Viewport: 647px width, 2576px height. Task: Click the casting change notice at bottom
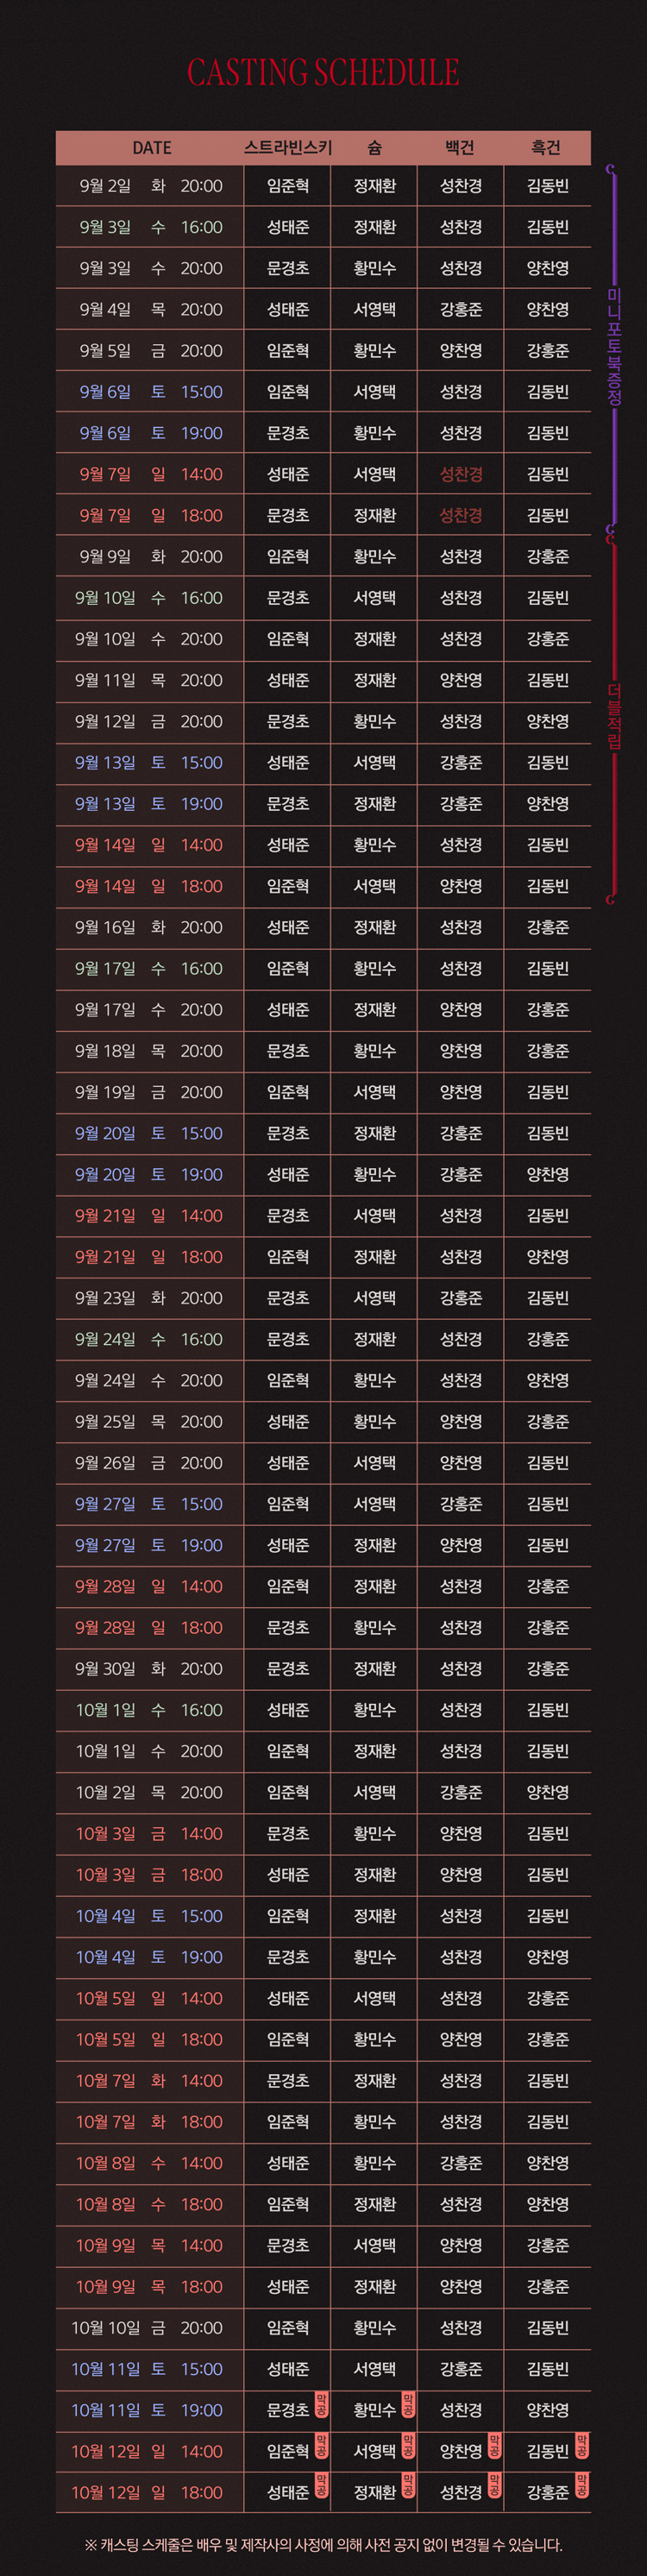click(323, 2544)
